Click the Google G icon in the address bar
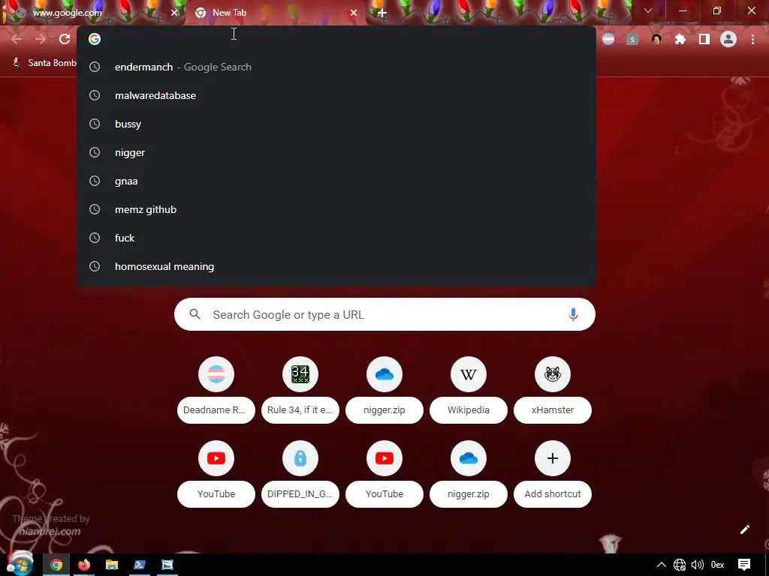Viewport: 769px width, 576px height. point(95,39)
